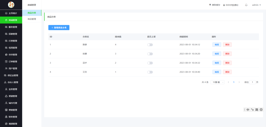
Task: Open the IME settings gear icon
Action: point(261,110)
